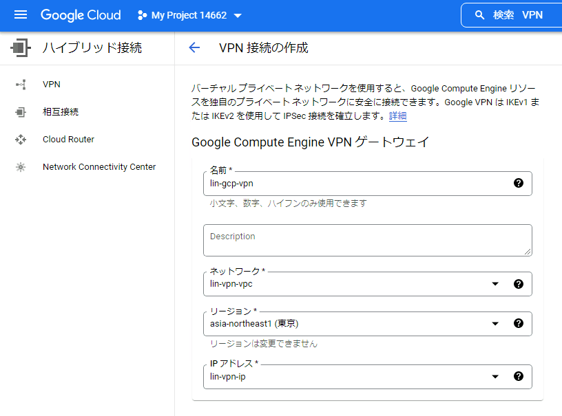Click the help icon in 名前 field
The width and height of the screenshot is (562, 416).
[x=519, y=183]
